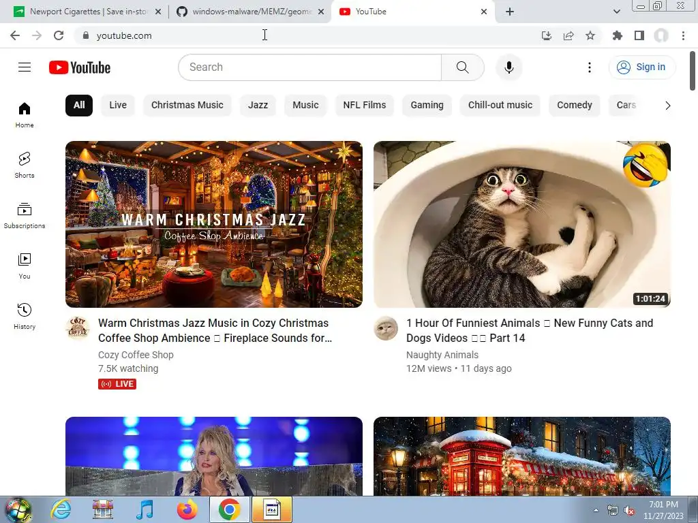
Task: Open the blonde woman video thumbnail
Action: pos(213,456)
